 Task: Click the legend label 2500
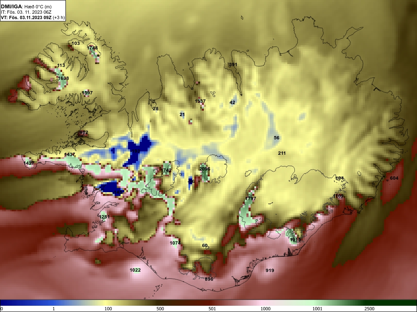pyautogui.click(x=369, y=309)
